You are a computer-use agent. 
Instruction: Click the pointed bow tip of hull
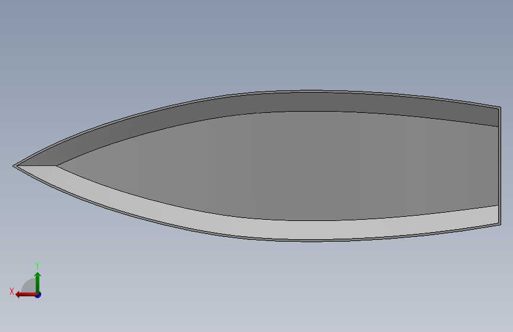coord(14,166)
